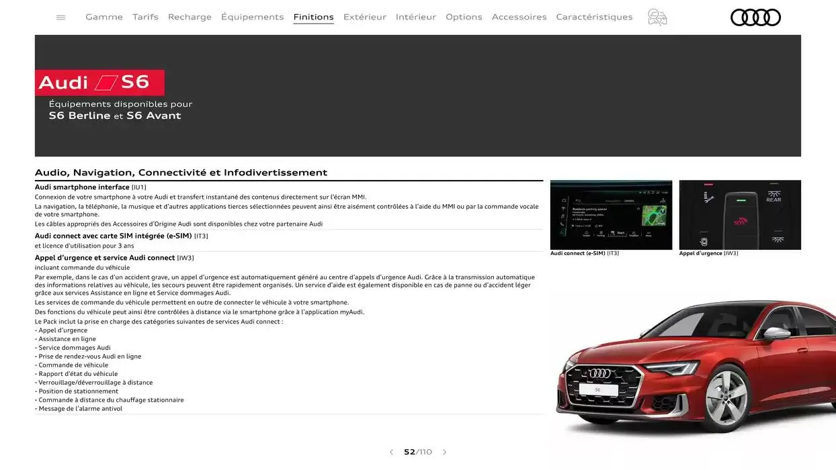This screenshot has width=836, height=470.
Task: Open the Accessoires tab
Action: [519, 17]
